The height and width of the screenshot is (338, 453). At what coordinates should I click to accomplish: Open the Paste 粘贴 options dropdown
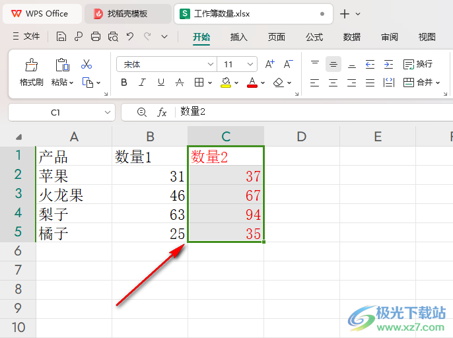point(71,83)
